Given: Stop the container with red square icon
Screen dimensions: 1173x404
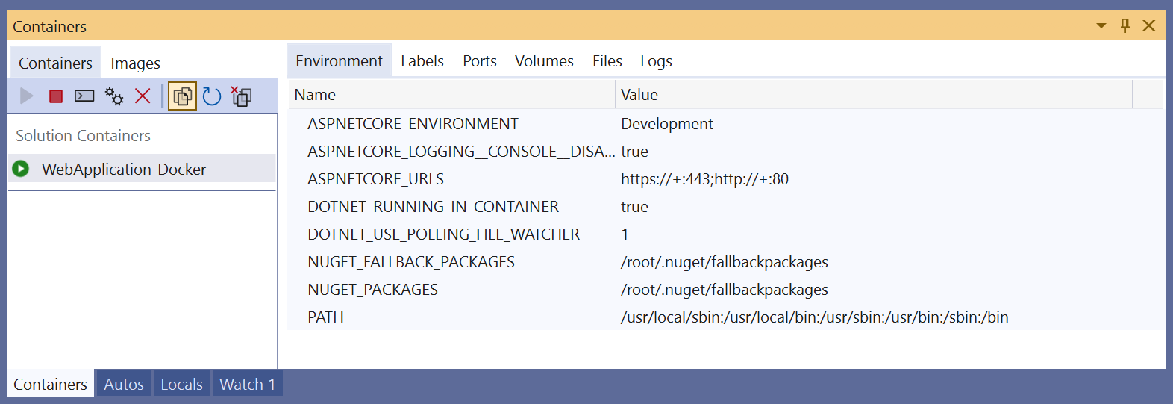Looking at the screenshot, I should [x=55, y=96].
